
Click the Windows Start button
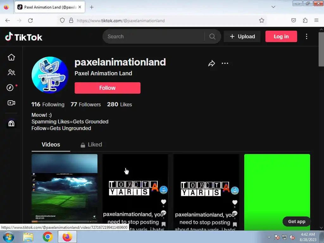tap(9, 237)
